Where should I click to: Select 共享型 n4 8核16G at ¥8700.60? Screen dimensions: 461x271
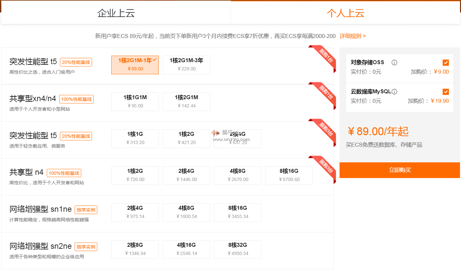coord(289,175)
